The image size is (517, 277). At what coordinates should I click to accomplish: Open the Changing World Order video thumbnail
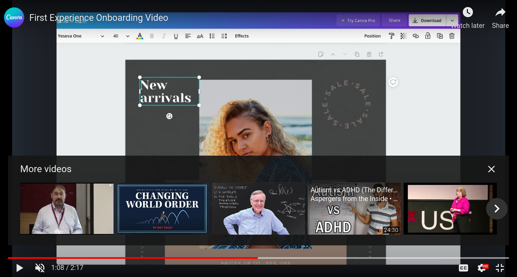pos(163,209)
